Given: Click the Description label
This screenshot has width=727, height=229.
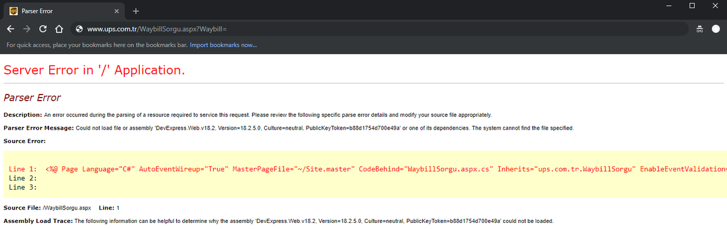Looking at the screenshot, I should coord(23,114).
